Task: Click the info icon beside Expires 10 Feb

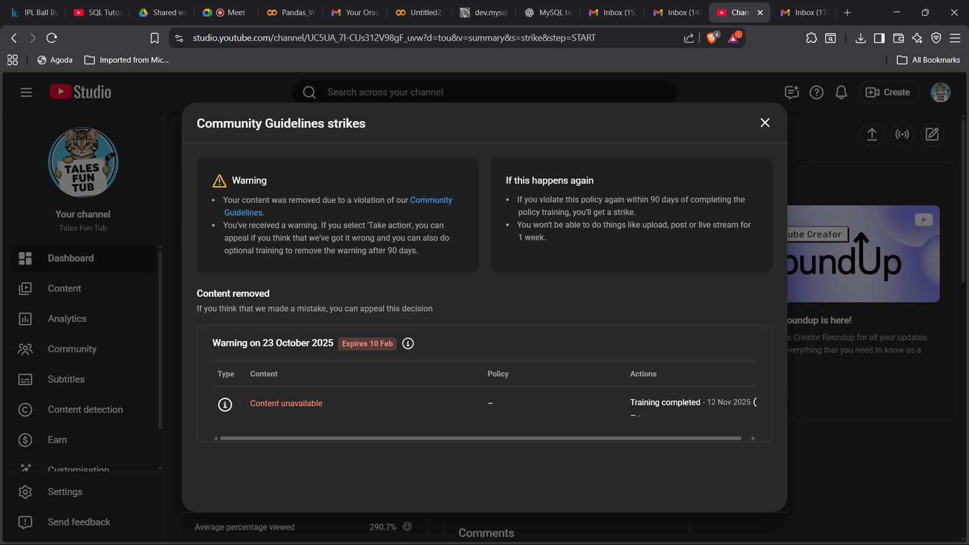Action: point(408,343)
